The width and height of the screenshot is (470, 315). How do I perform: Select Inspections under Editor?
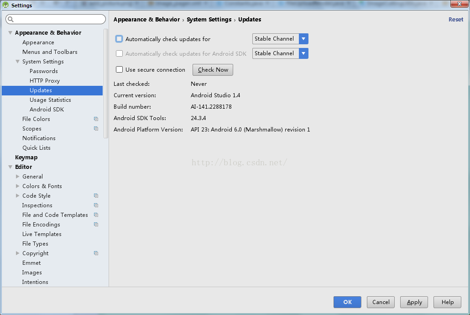(x=37, y=205)
